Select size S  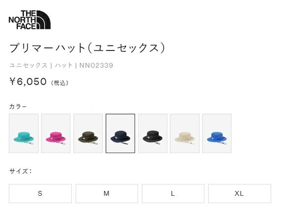point(40,193)
